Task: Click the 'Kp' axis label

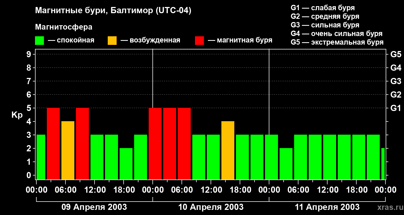Action: coord(17,115)
